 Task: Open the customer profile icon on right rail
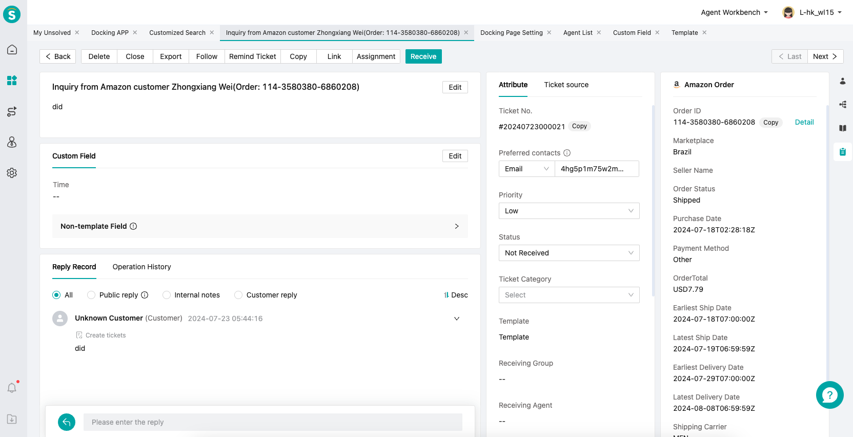[x=843, y=81]
